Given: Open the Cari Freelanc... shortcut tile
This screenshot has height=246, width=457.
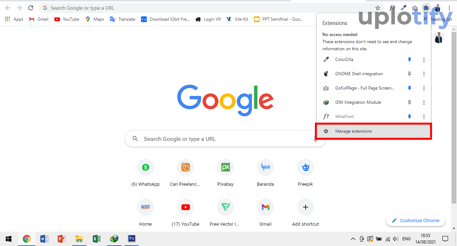Looking at the screenshot, I should (185, 172).
